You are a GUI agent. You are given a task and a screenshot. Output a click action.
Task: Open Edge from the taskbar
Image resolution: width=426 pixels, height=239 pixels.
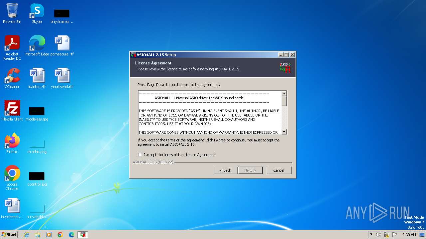[72, 235]
